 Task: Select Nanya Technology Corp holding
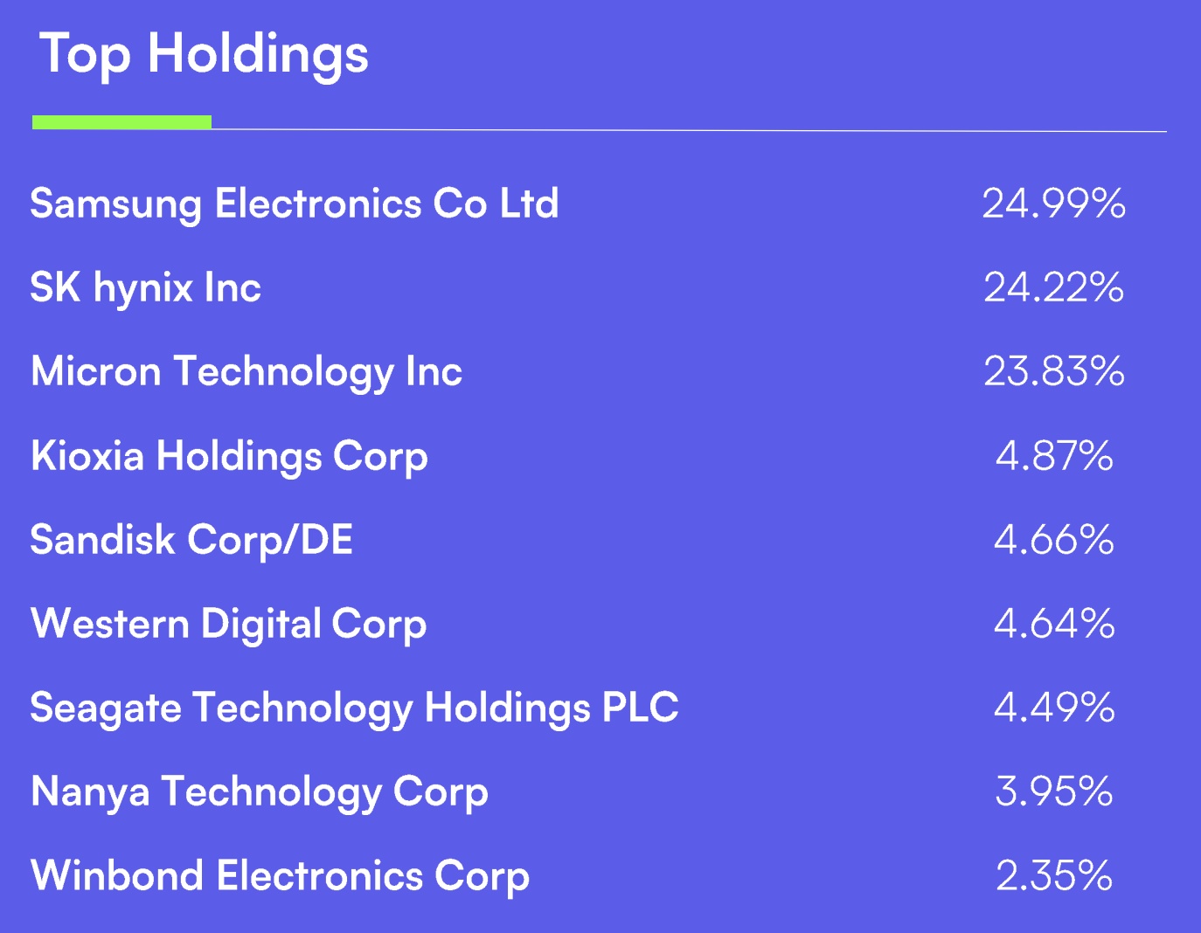(x=259, y=791)
